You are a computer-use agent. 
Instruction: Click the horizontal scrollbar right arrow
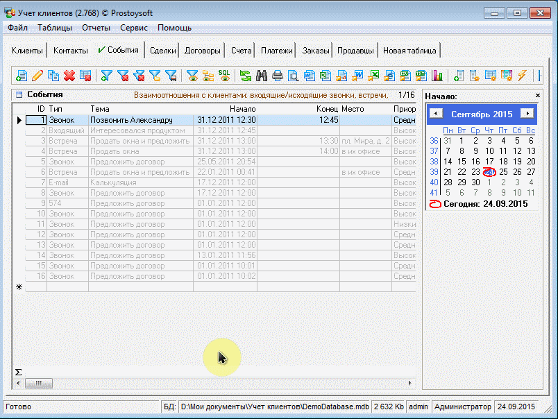pyautogui.click(x=410, y=383)
